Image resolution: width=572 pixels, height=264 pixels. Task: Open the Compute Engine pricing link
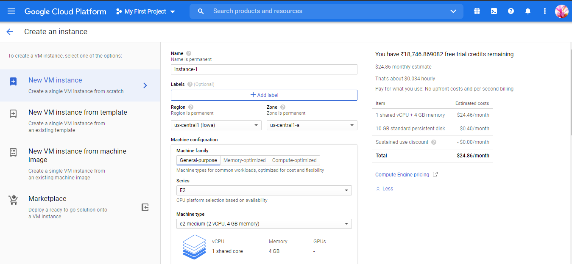click(x=402, y=175)
